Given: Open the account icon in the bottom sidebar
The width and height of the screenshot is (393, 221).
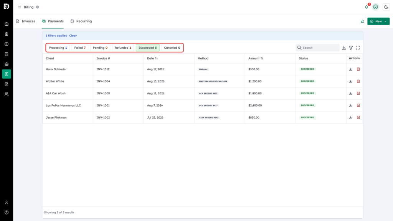Looking at the screenshot, I should [7, 203].
